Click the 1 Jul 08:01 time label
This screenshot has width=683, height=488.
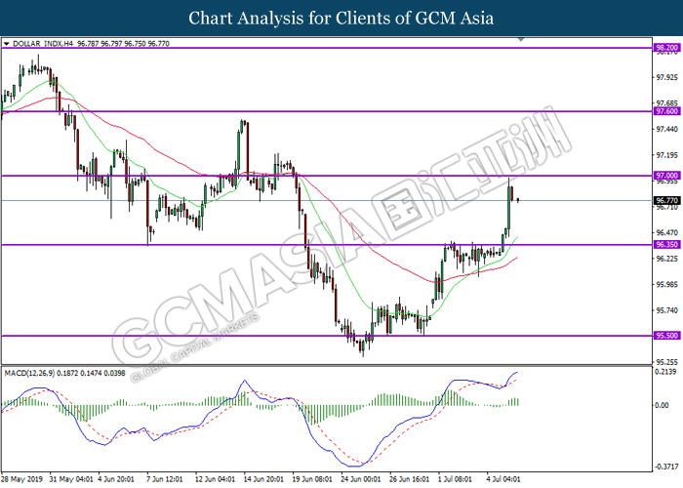(456, 479)
